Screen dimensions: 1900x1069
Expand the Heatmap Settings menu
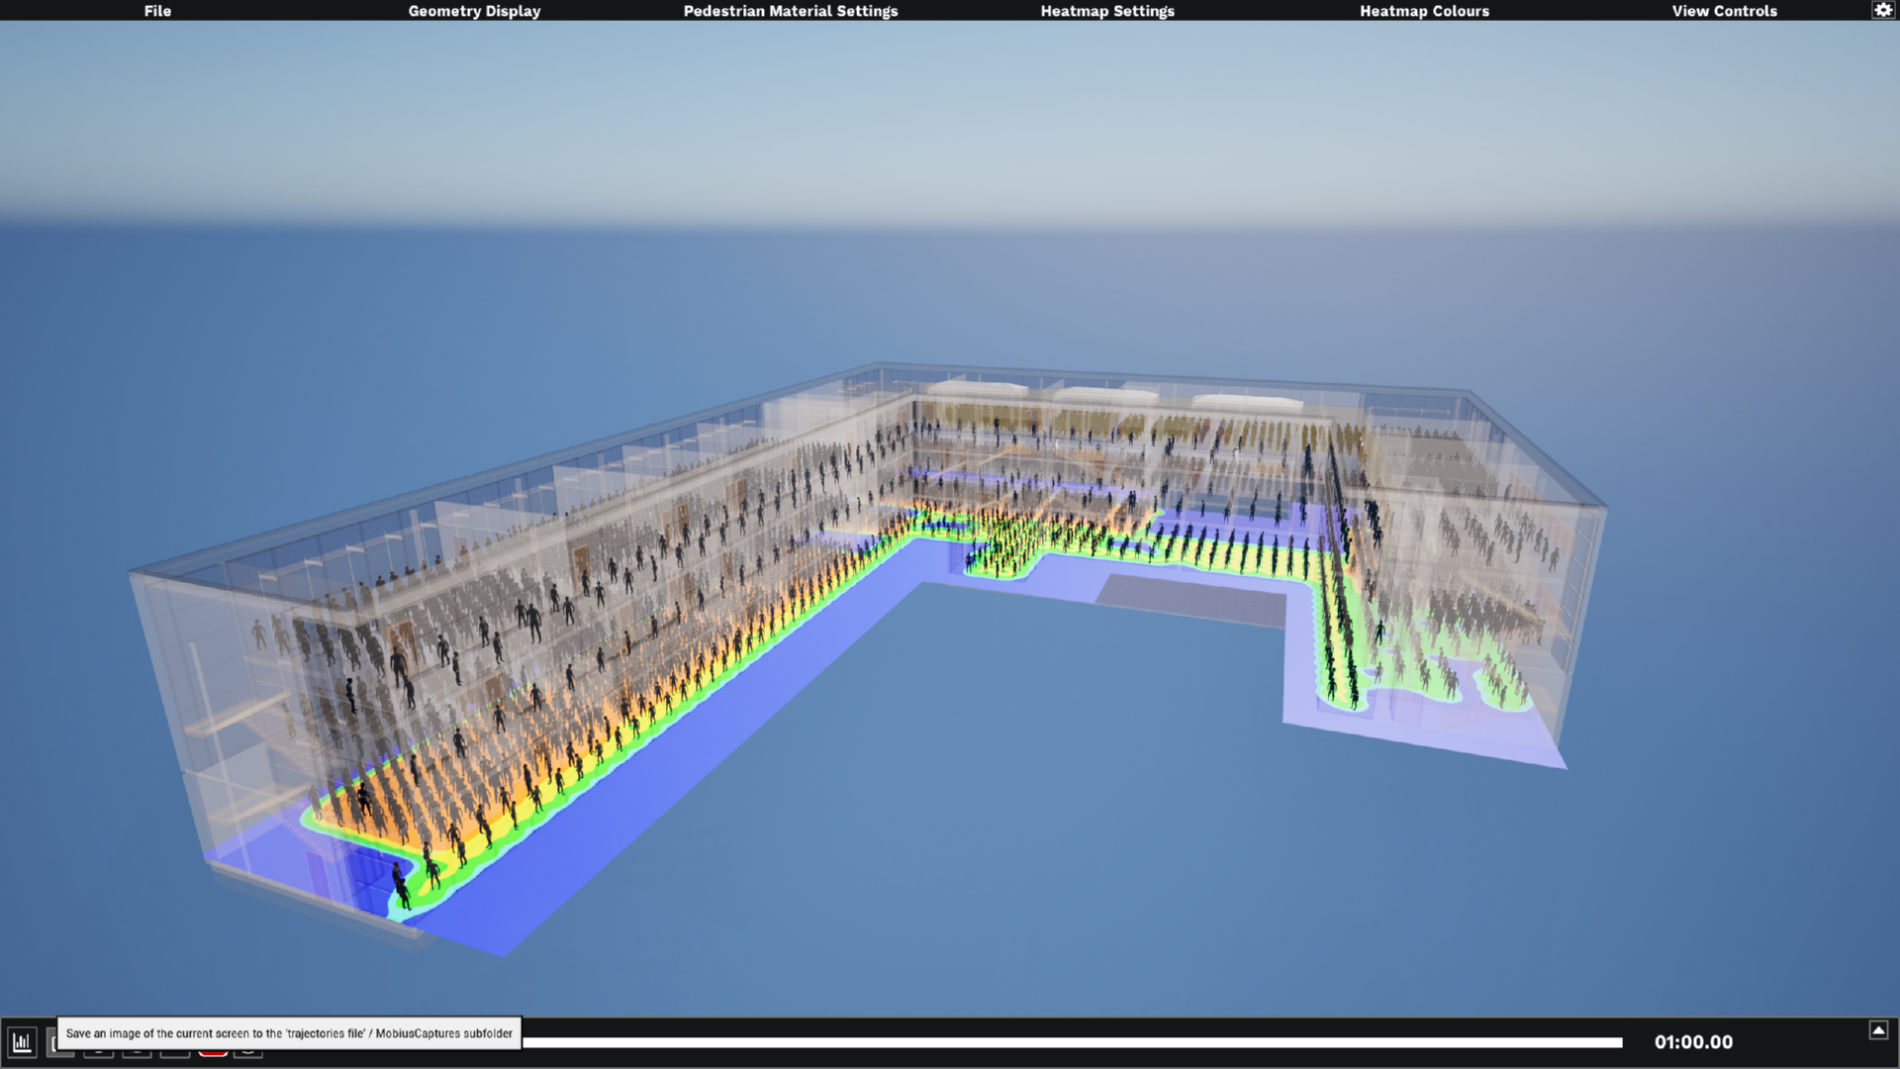1106,11
